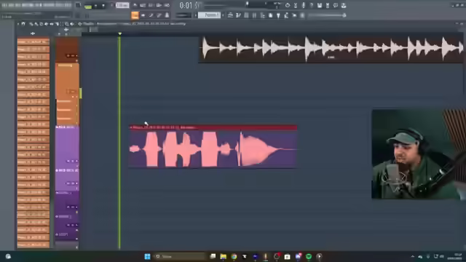Select the orange Draw tool in toolbar

(135, 15)
